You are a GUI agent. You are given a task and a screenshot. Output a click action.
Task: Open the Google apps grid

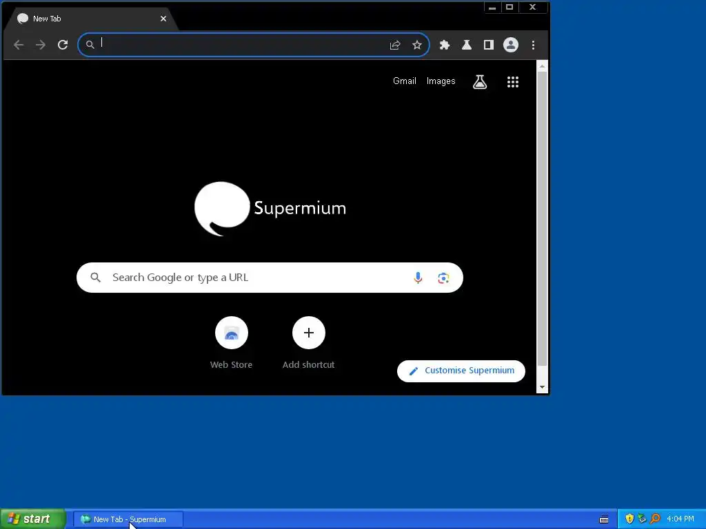513,81
